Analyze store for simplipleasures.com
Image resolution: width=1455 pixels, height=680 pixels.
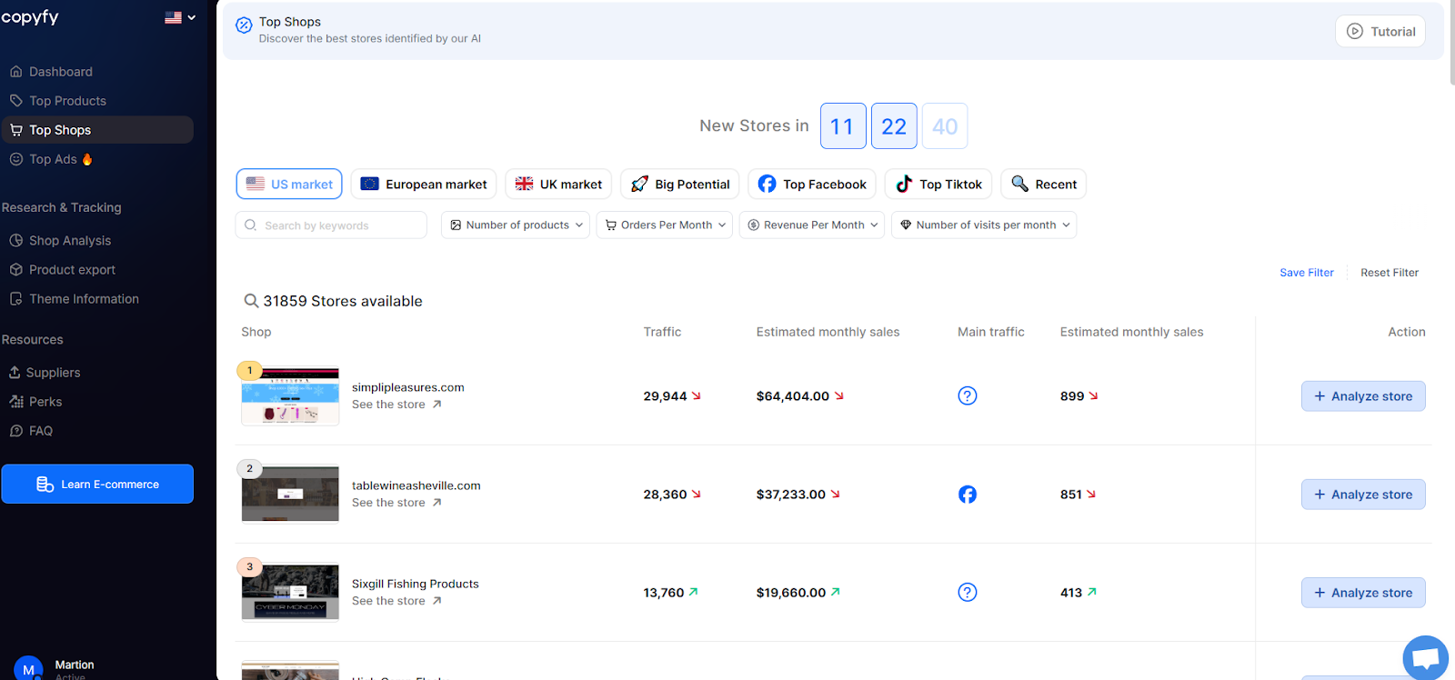[x=1363, y=396]
